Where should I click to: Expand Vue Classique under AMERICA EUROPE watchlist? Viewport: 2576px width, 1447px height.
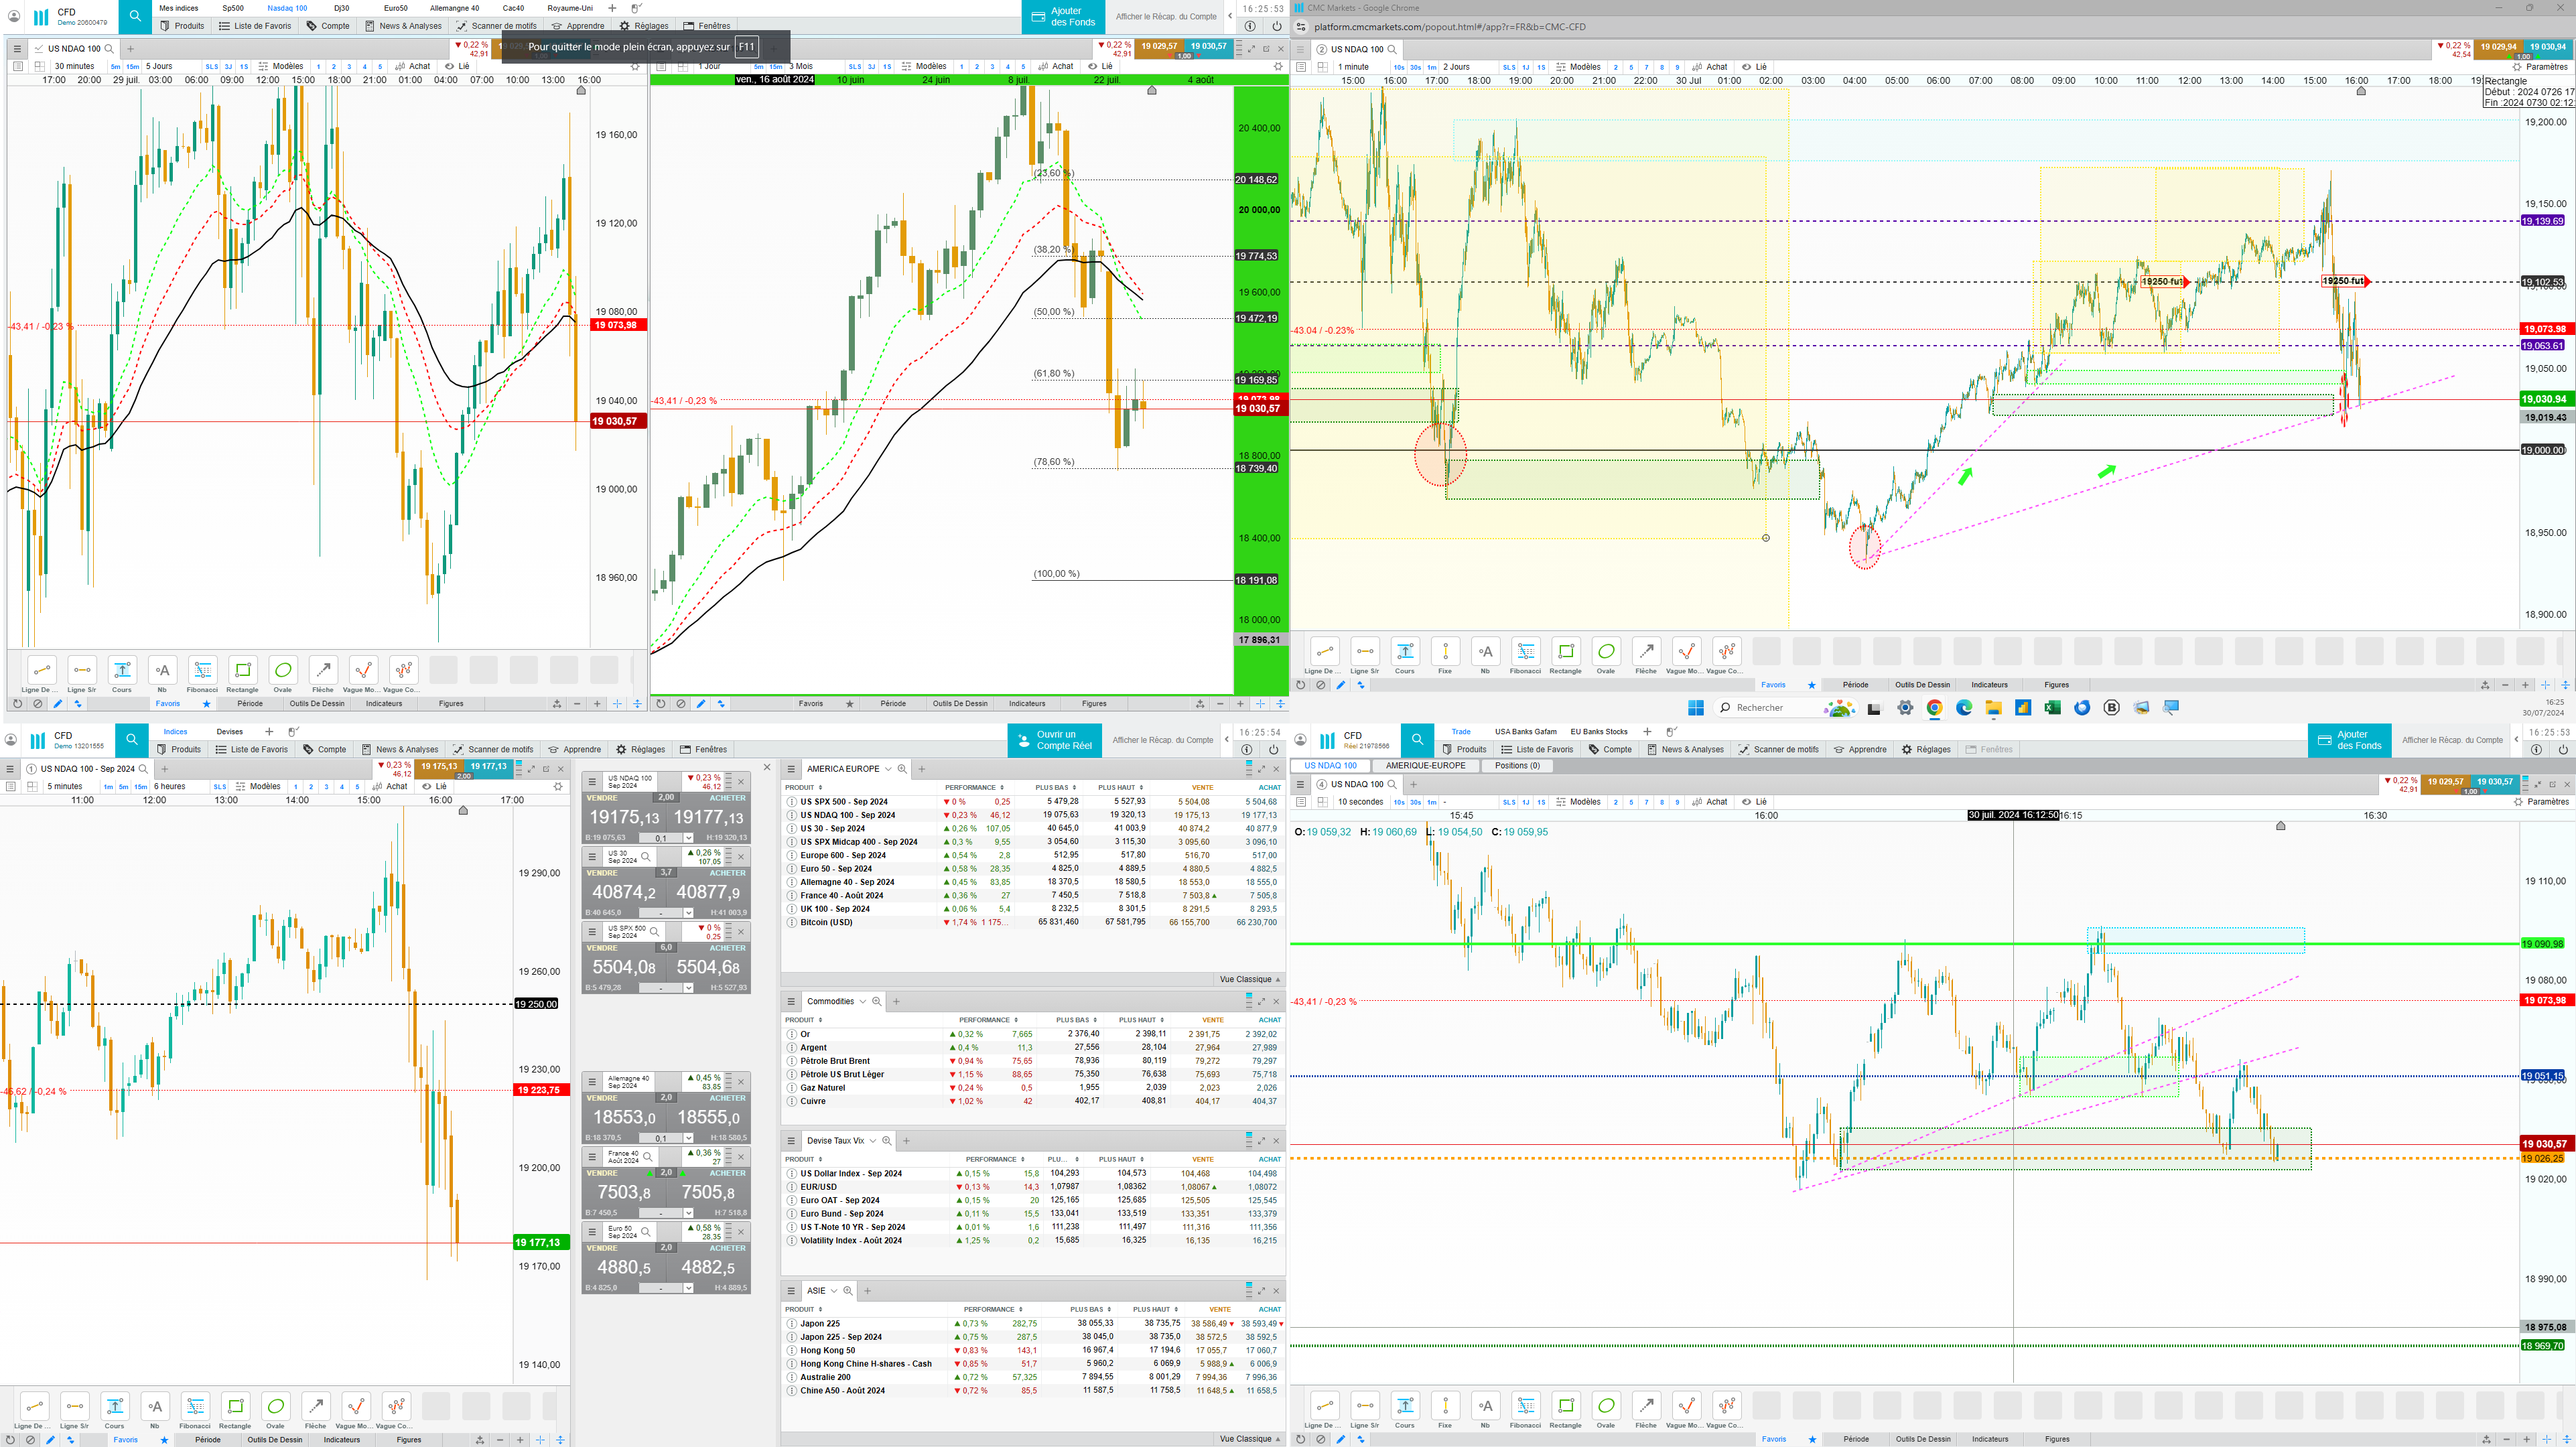1249,980
